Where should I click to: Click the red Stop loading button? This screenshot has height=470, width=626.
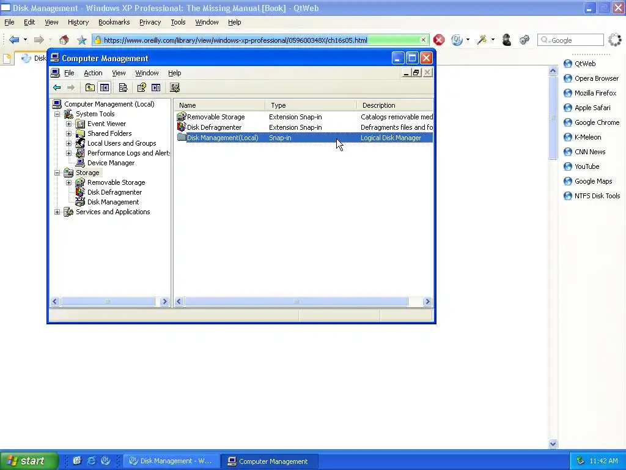(x=439, y=40)
